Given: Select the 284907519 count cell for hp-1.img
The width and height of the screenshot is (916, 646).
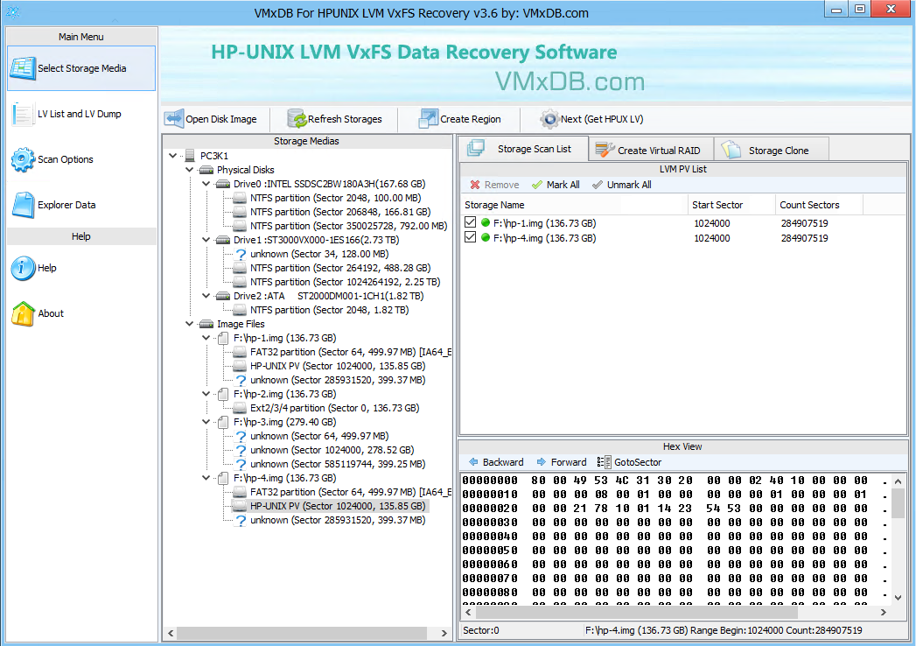Looking at the screenshot, I should (804, 222).
